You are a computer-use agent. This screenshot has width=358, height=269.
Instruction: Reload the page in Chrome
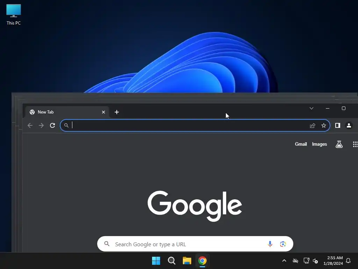tap(52, 125)
